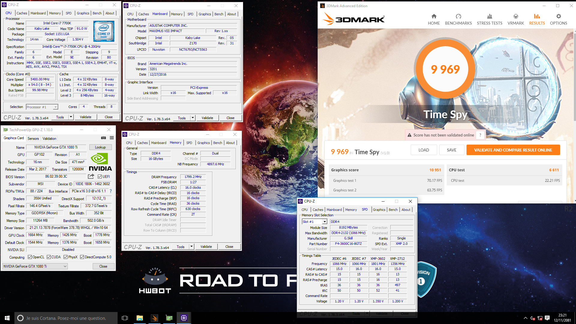576x324 pixels.
Task: Click Graphics test 1 row
Action: [x=386, y=181]
